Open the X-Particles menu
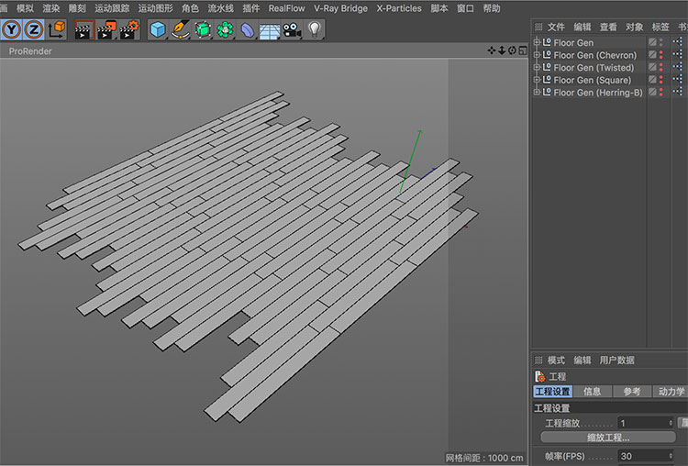 point(399,8)
